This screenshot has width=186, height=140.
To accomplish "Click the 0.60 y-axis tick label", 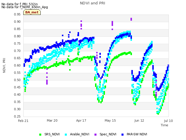I will (x=17, y=65).
